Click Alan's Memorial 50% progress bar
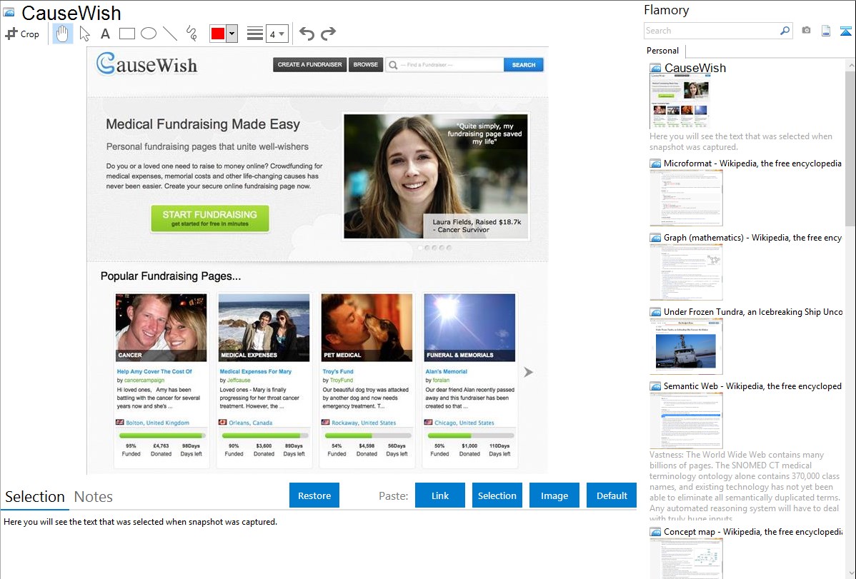Screen dimensions: 856x579 (471, 435)
